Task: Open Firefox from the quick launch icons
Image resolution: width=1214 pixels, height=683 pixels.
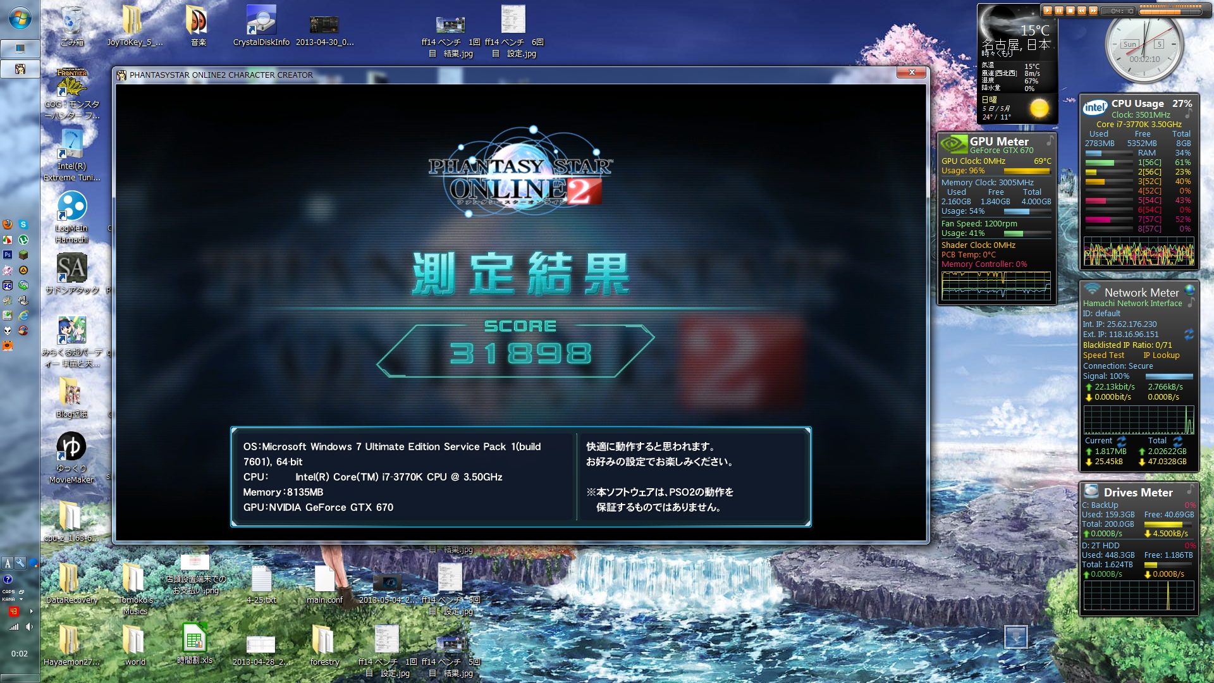Action: [8, 225]
